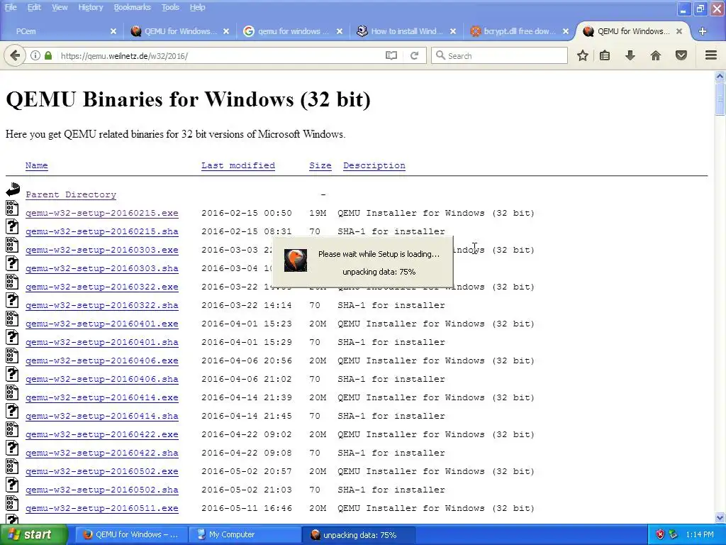Open the Edit menu
The height and width of the screenshot is (545, 726).
34,7
